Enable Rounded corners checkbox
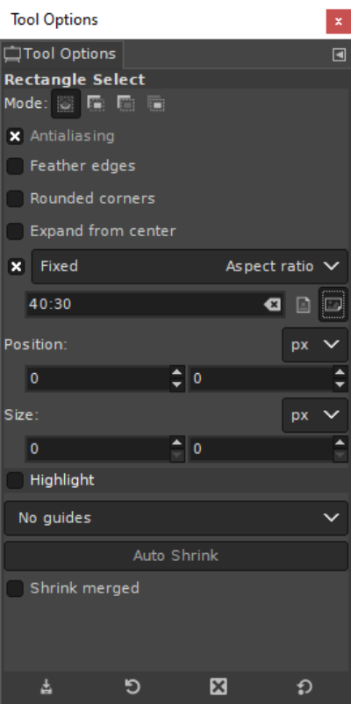This screenshot has height=704, width=351. click(x=15, y=198)
